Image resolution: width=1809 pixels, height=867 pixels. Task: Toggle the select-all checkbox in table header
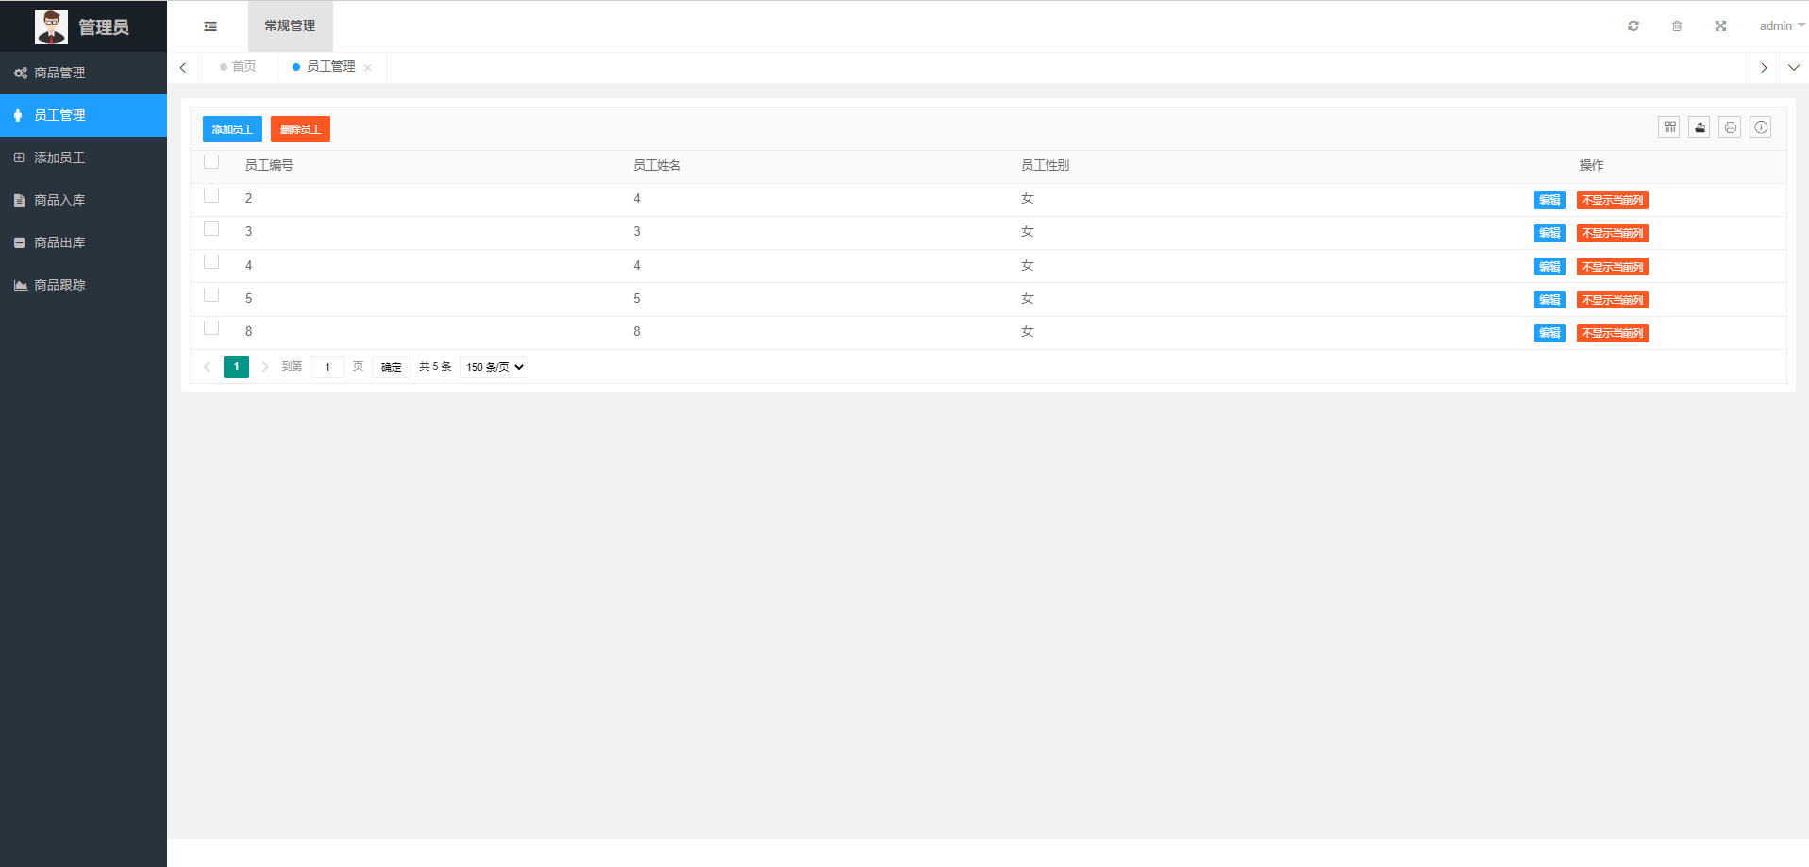coord(211,162)
